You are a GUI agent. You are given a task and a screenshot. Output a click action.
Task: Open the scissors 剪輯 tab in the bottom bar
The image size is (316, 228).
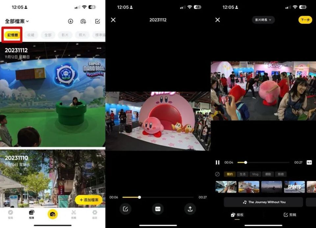click(74, 214)
